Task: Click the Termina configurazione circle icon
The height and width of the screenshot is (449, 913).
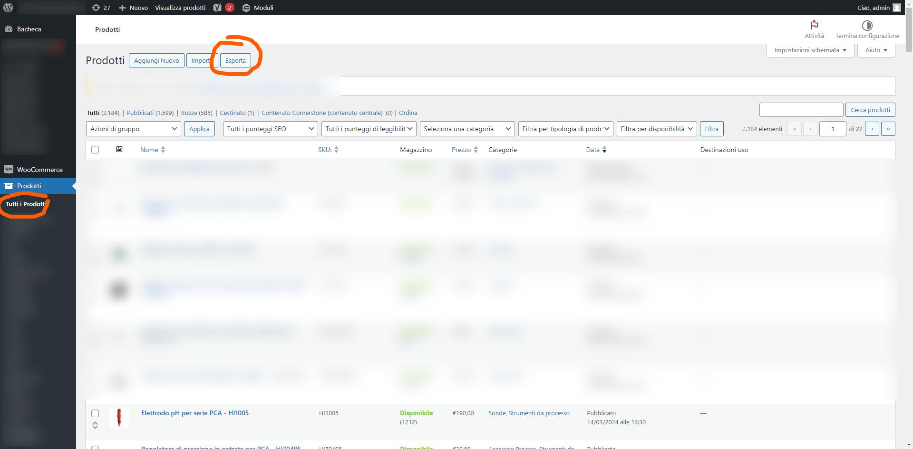Action: pyautogui.click(x=867, y=25)
